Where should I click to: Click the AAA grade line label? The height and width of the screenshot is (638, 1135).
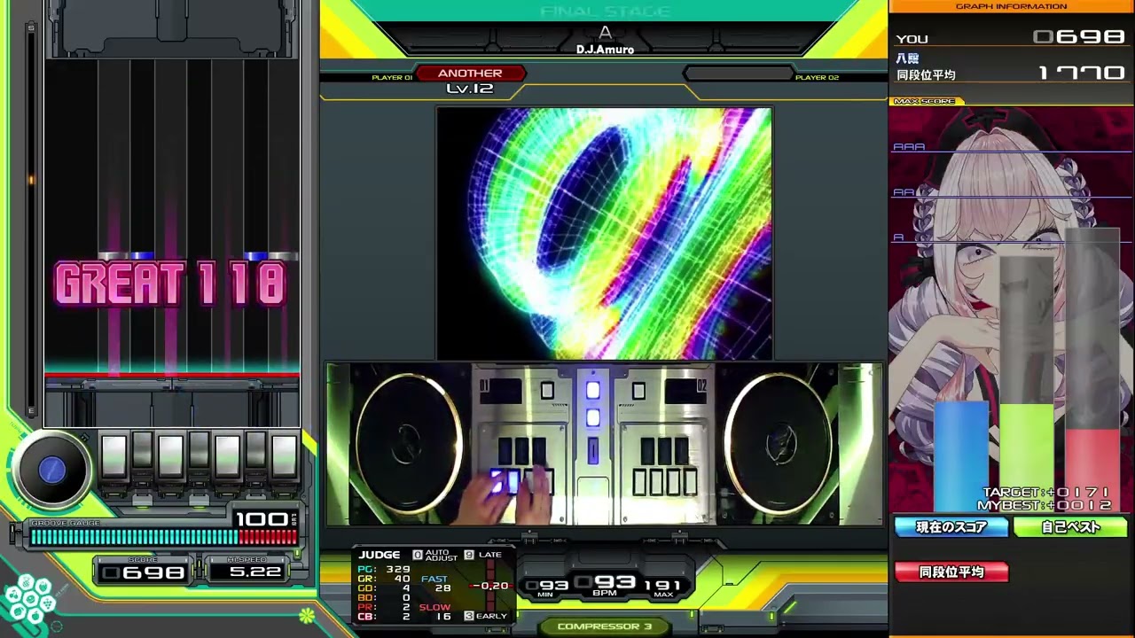(909, 147)
